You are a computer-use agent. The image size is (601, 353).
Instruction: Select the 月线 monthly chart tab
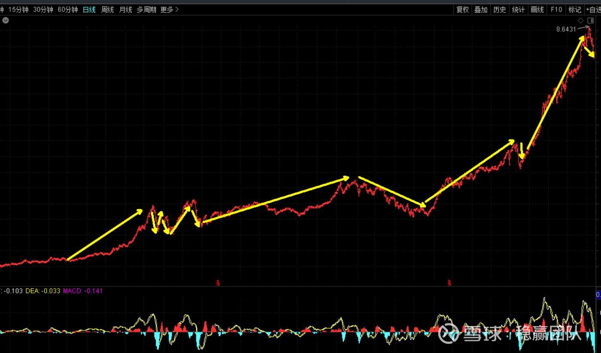(x=125, y=9)
